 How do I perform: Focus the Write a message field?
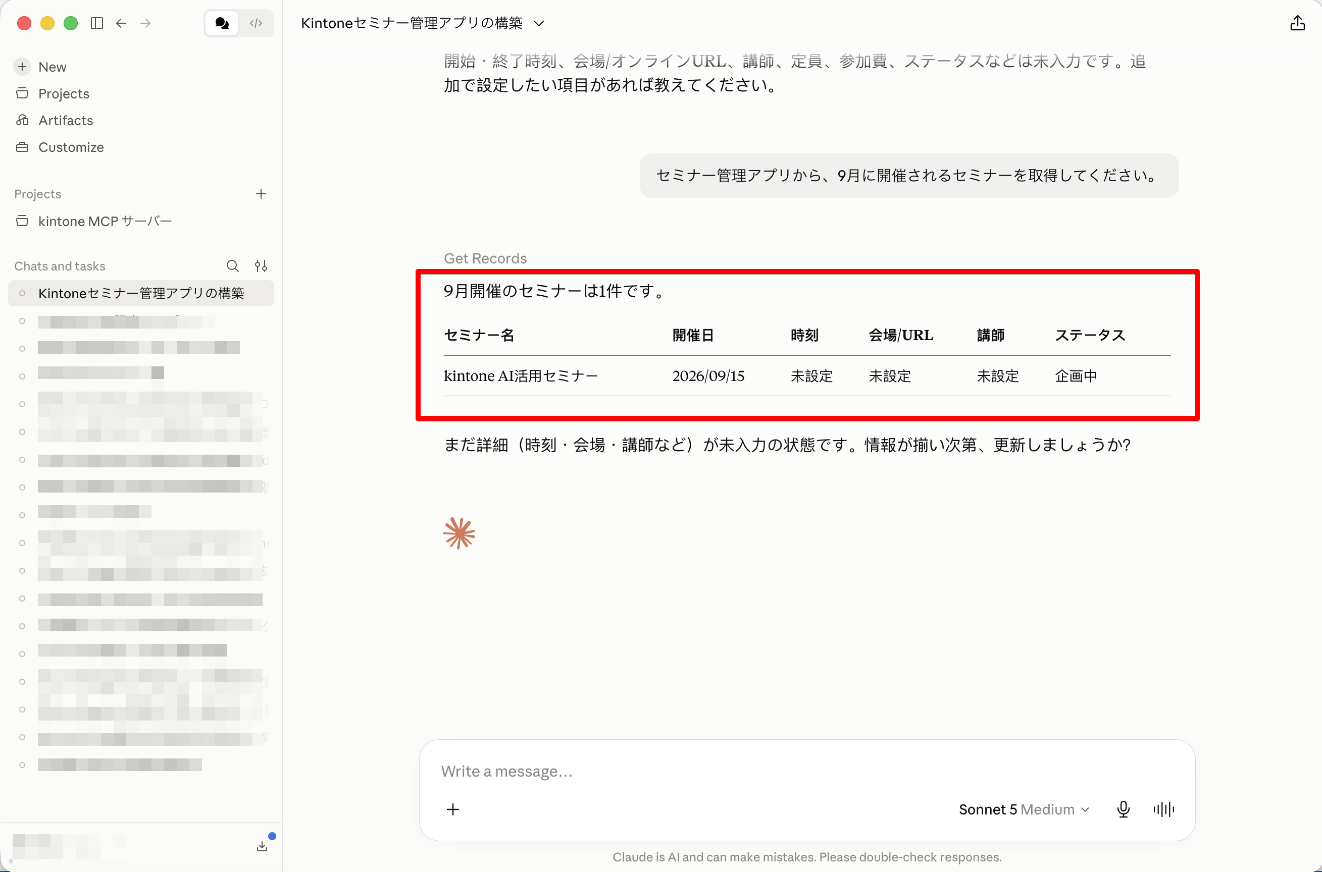point(807,771)
